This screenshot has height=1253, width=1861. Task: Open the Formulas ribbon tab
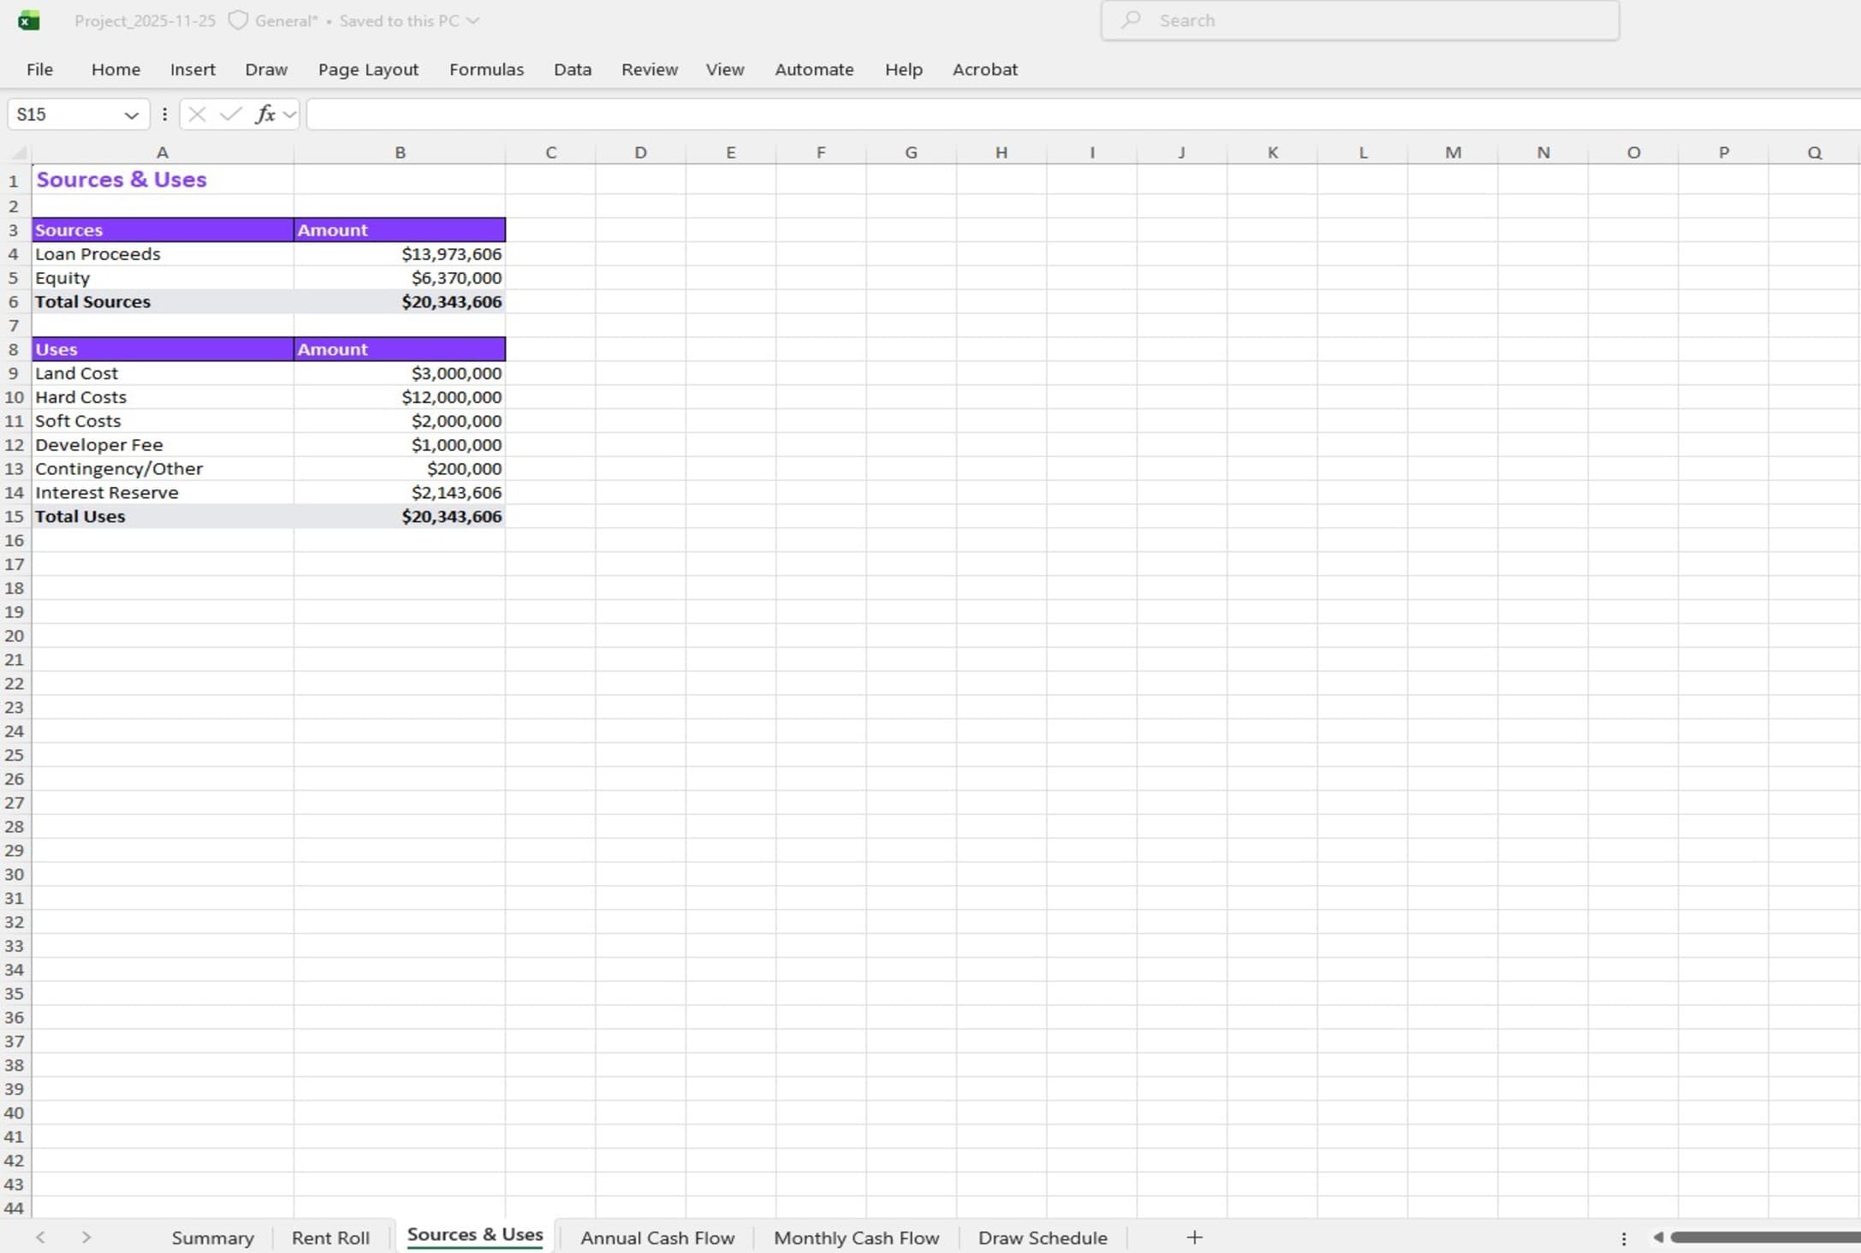tap(486, 69)
